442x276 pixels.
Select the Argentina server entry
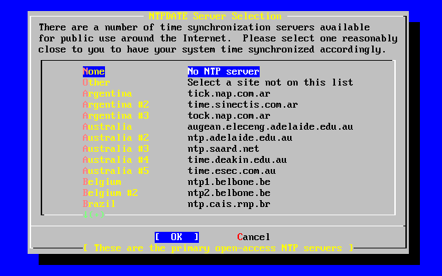(x=107, y=94)
